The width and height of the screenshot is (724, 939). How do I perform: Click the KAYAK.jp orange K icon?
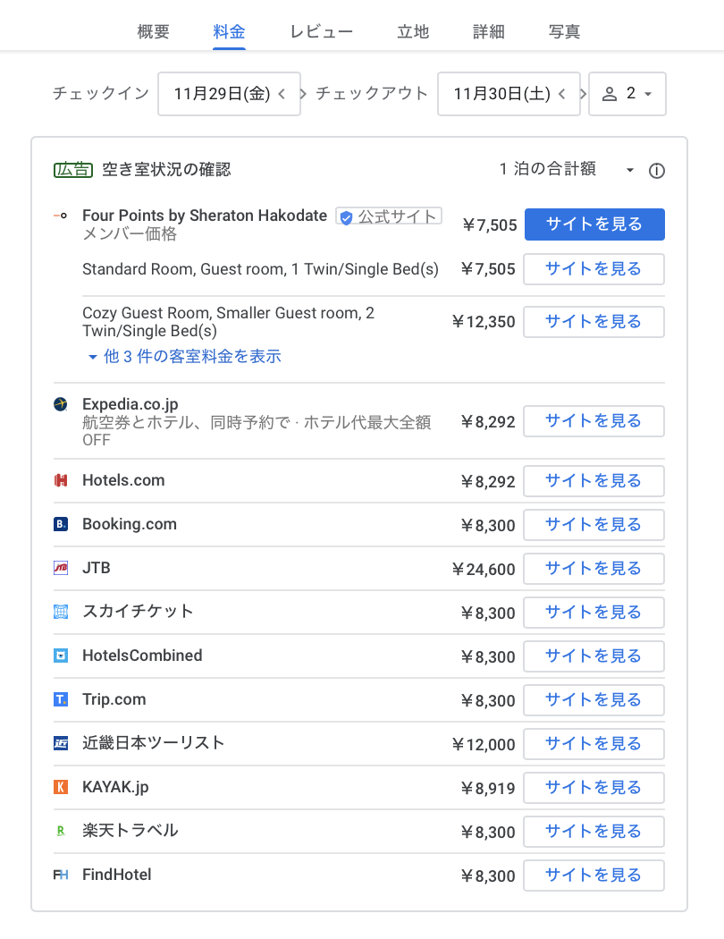(x=61, y=787)
